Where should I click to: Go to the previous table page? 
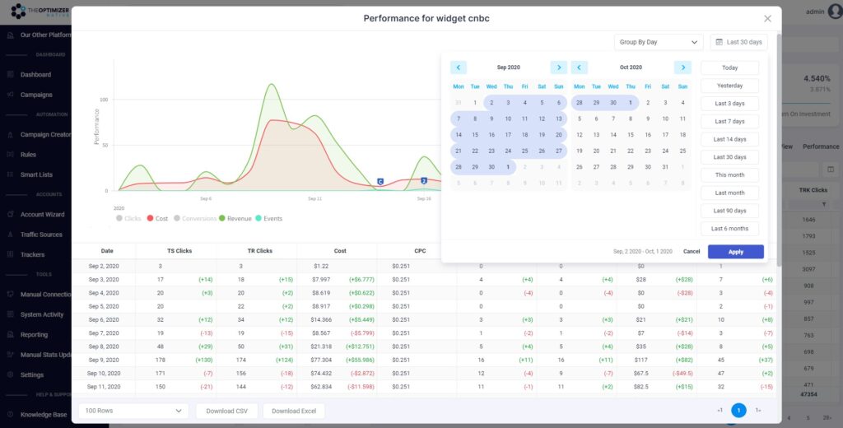click(x=720, y=410)
